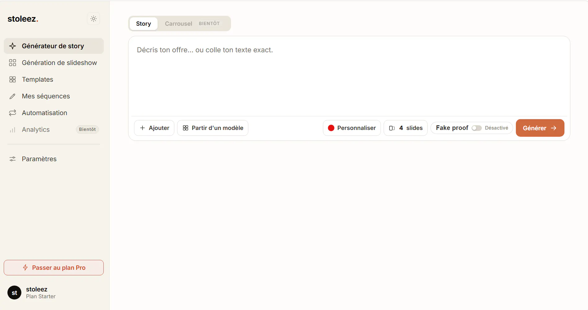Viewport: 588px width, 310px height.
Task: Click the grid icon beside Partir d'un modèle
Action: coord(185,128)
